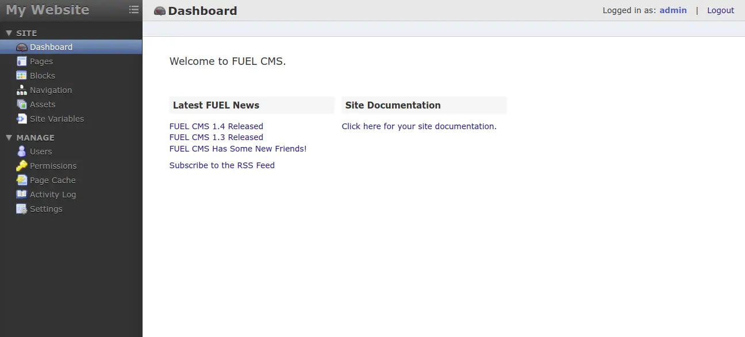The height and width of the screenshot is (337, 745).
Task: Click the My Website site title
Action: click(47, 9)
